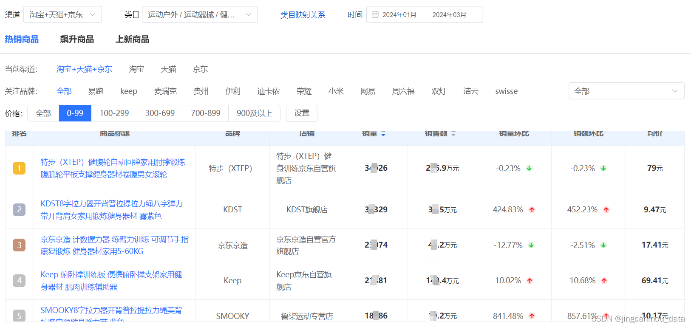Switch to the 上新商品 tab
Viewport: 691px width, 327px height.
(132, 39)
